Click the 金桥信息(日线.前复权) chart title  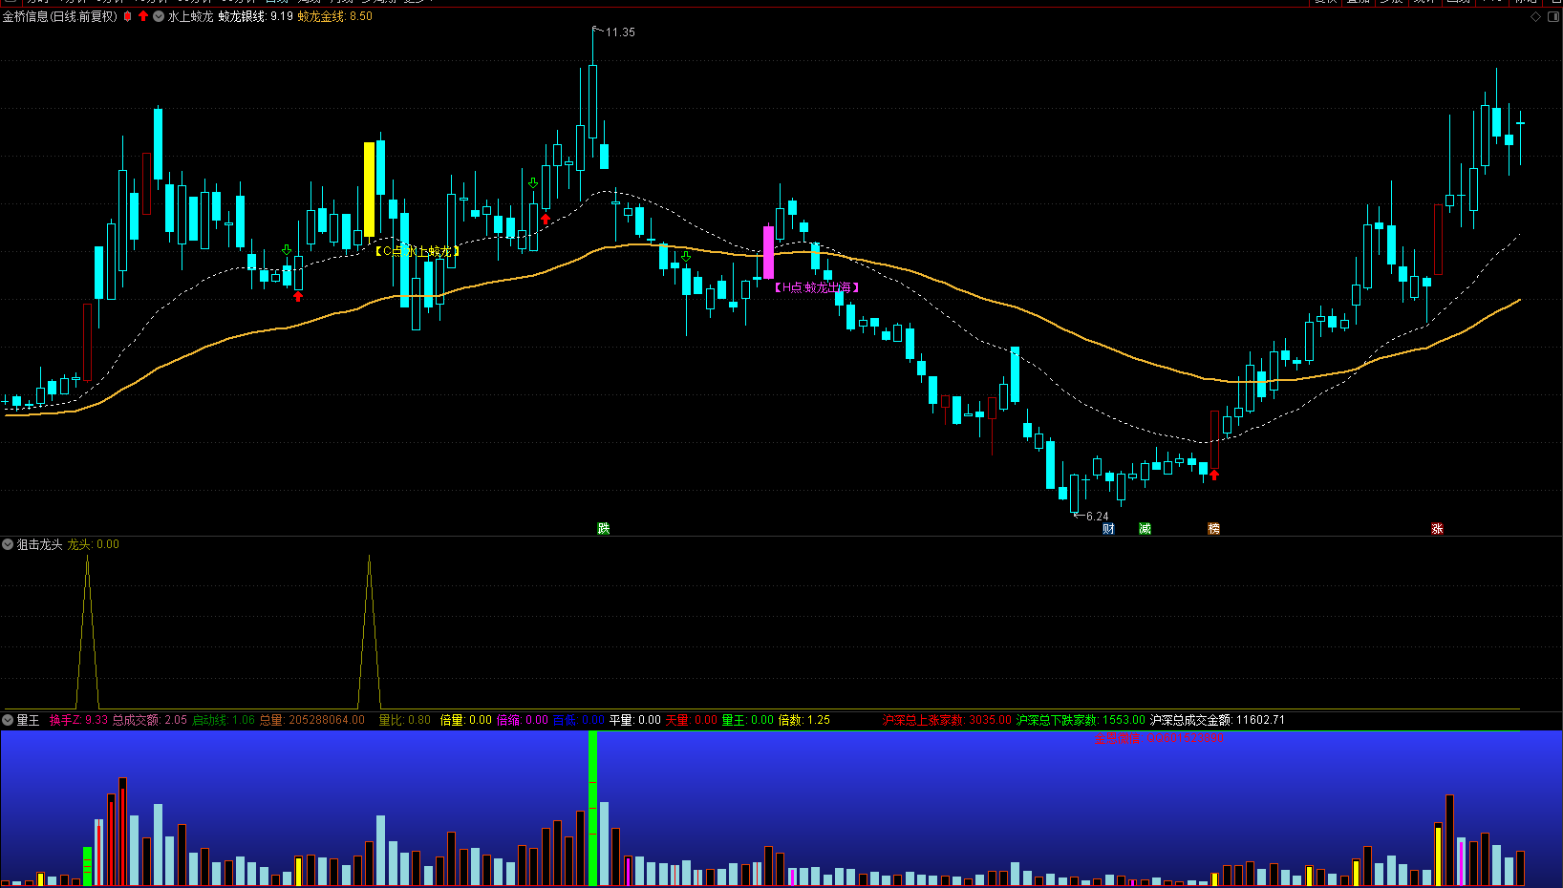point(59,16)
